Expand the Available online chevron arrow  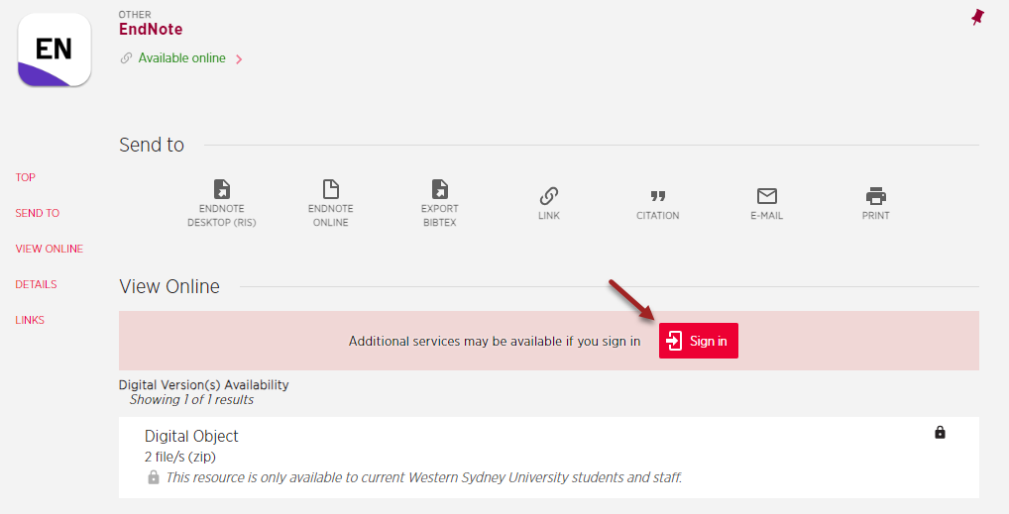coord(239,59)
